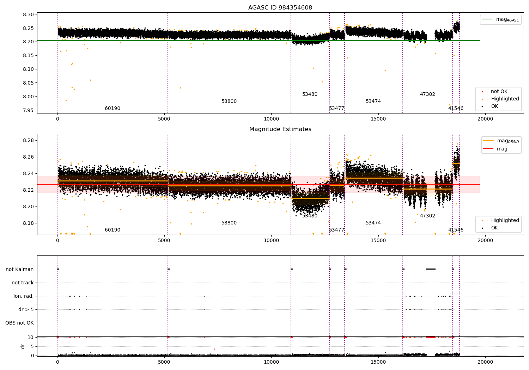Click the 'OK' legend entry in middle plot
Screen dimensions: 529x370
(494, 228)
